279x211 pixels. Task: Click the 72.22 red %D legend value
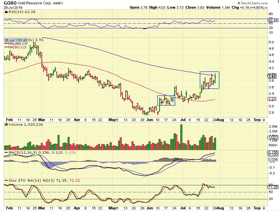[x=75, y=181]
